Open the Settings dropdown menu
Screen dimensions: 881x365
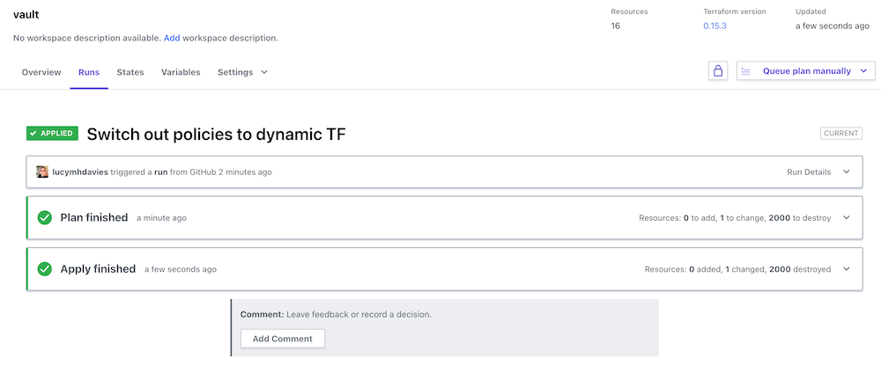tap(242, 72)
